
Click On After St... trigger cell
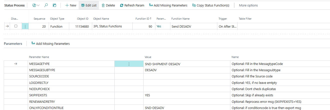(227, 26)
